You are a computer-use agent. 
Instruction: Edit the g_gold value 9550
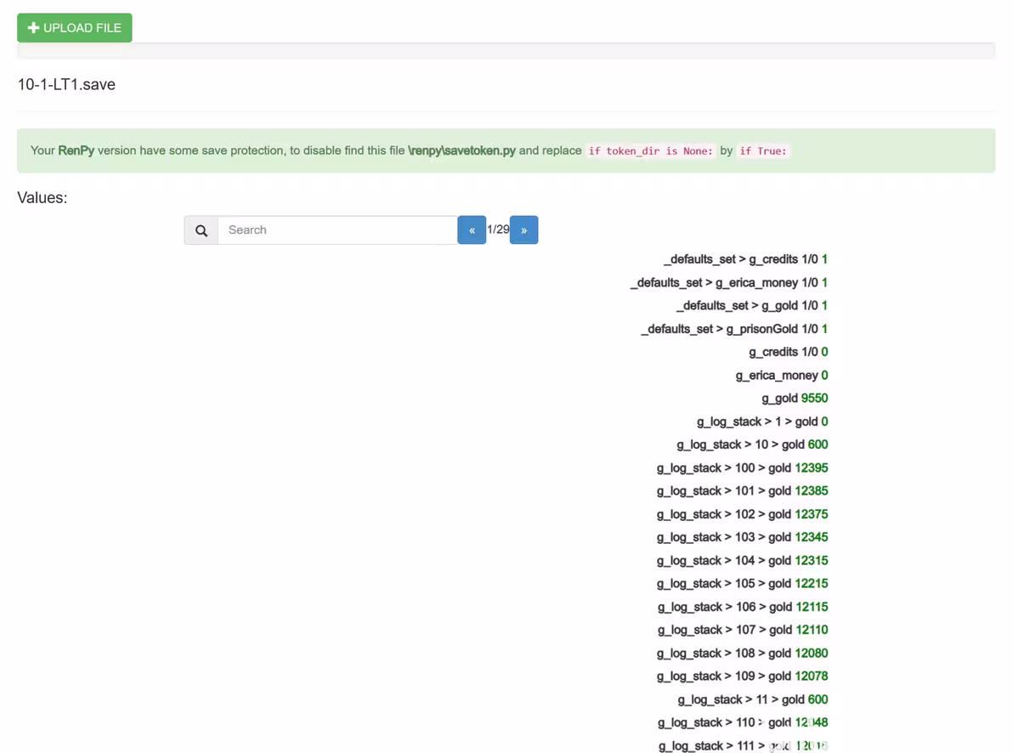[x=814, y=398]
